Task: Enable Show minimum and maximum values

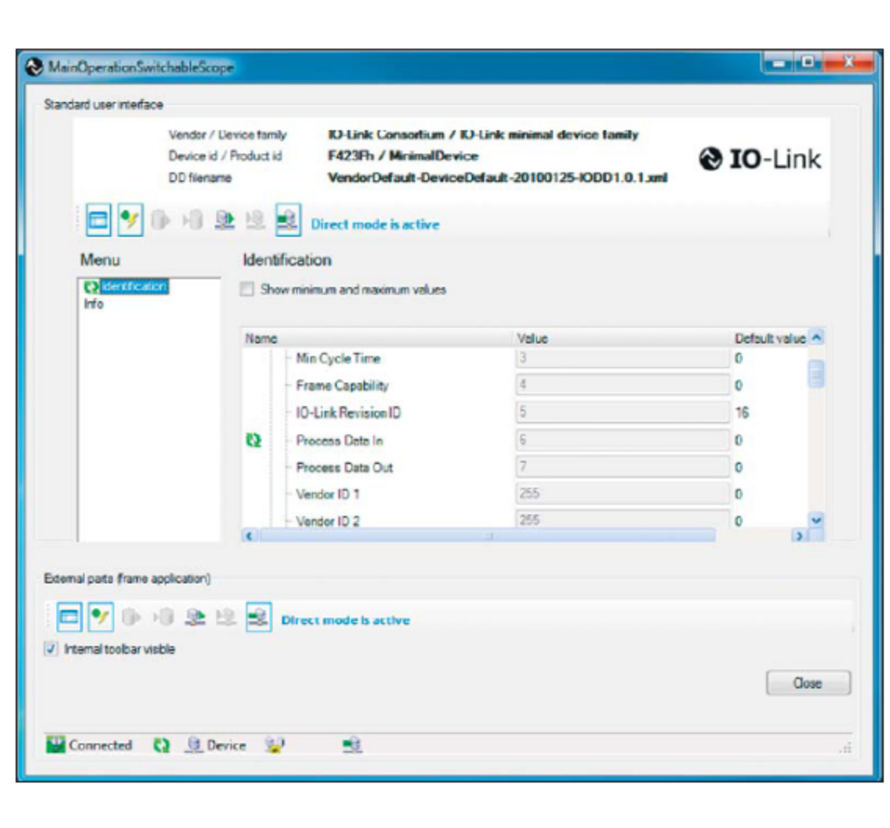Action: [x=247, y=289]
